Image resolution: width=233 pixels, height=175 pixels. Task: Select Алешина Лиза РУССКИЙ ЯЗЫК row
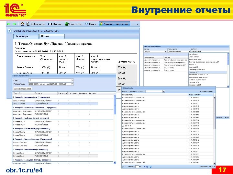pos(55,104)
